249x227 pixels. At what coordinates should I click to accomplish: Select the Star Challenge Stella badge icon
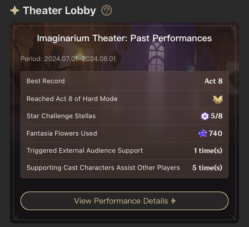(x=204, y=116)
